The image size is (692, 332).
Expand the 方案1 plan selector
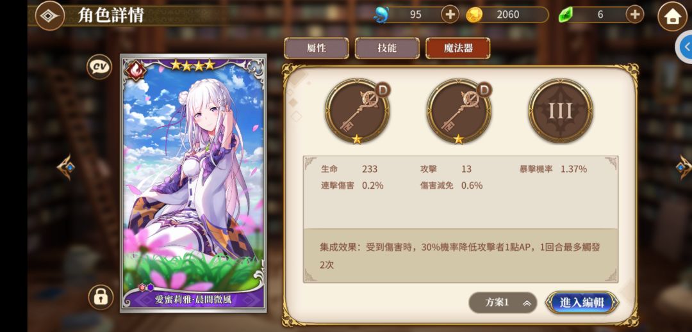(503, 303)
